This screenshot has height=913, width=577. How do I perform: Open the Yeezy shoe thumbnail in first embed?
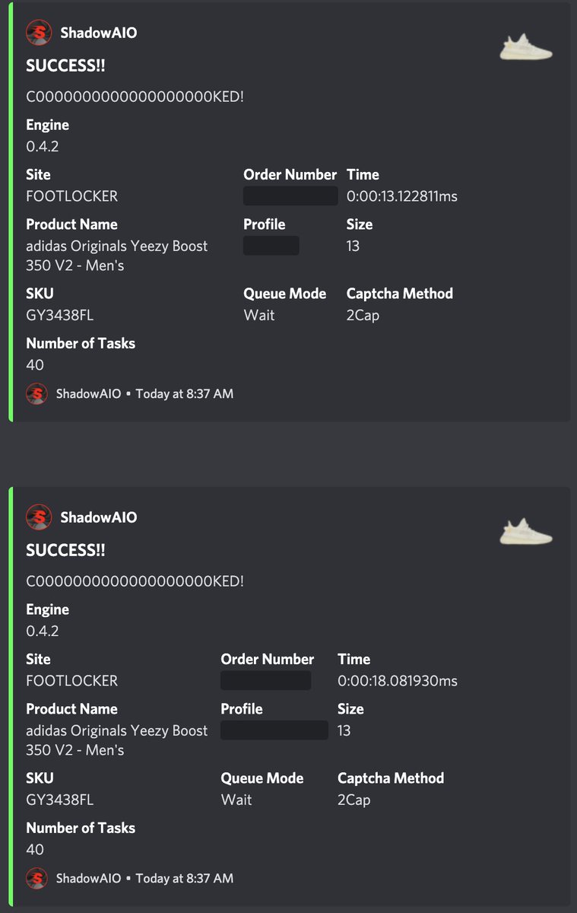coord(525,47)
